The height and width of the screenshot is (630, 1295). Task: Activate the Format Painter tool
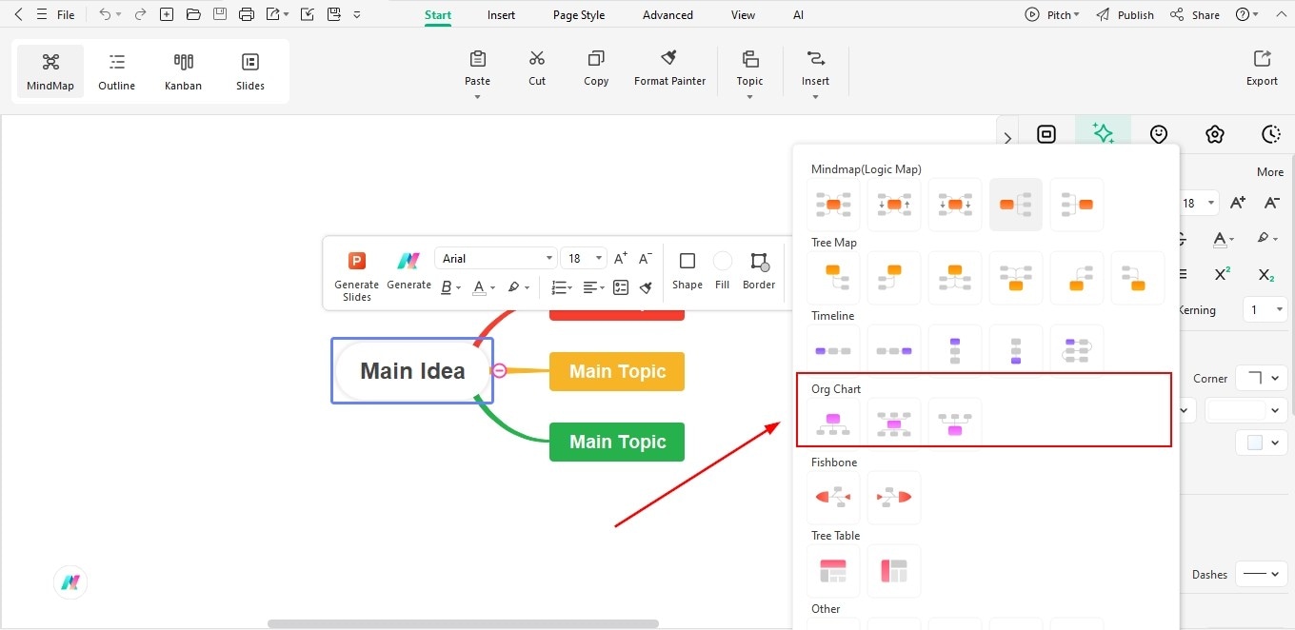tap(669, 67)
